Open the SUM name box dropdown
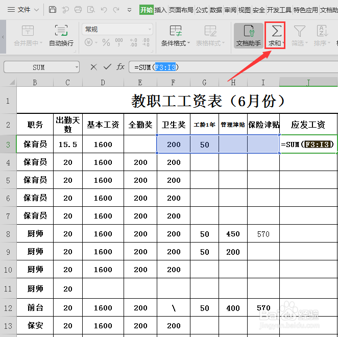Screen dimensions: 338x337 tap(77, 67)
